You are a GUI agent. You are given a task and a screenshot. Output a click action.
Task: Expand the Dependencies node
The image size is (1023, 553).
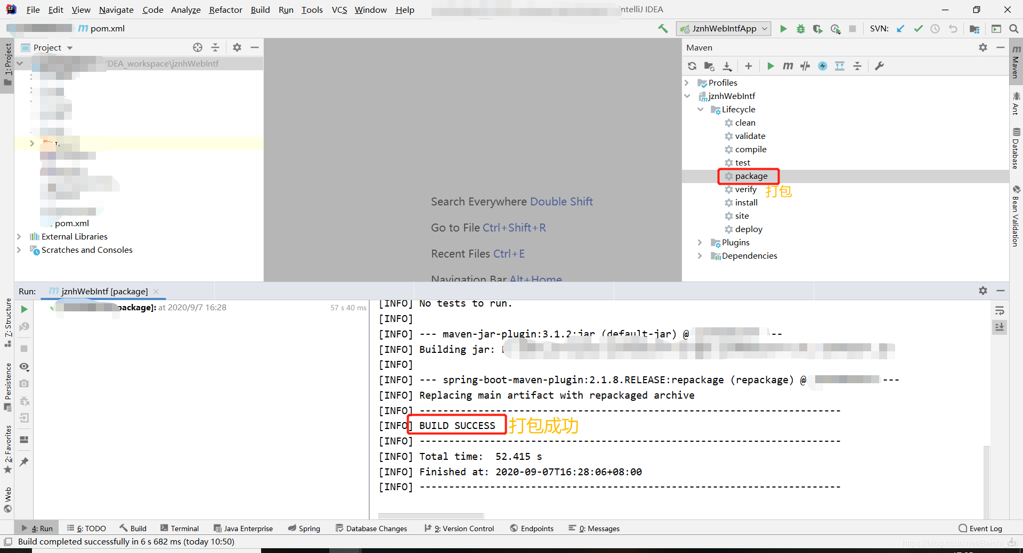click(x=700, y=255)
